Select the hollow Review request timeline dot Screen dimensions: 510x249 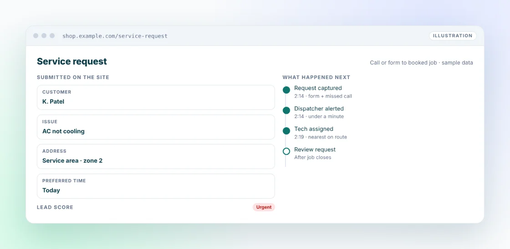pyautogui.click(x=286, y=151)
